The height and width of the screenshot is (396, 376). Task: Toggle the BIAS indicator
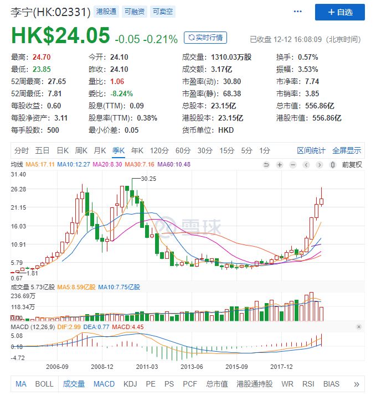coord(331,384)
